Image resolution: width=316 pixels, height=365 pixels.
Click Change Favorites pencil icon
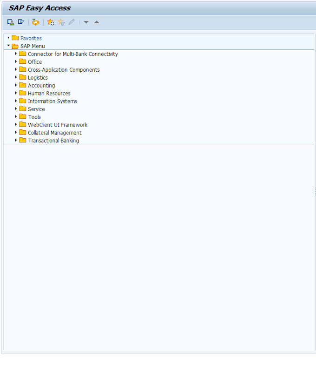pyautogui.click(x=72, y=22)
